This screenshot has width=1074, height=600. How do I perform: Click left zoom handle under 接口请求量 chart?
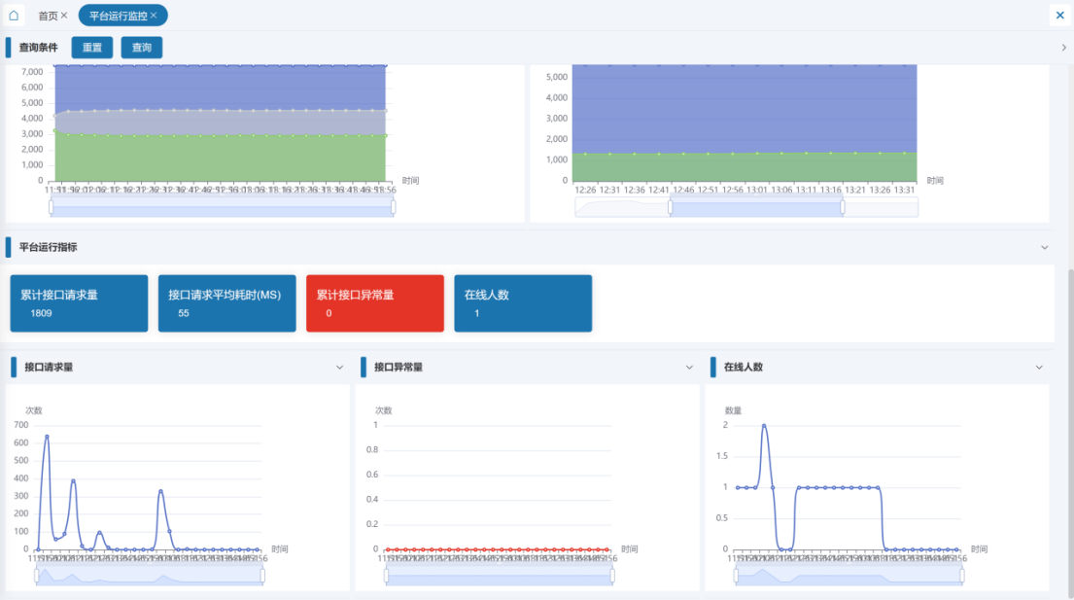coord(36,576)
